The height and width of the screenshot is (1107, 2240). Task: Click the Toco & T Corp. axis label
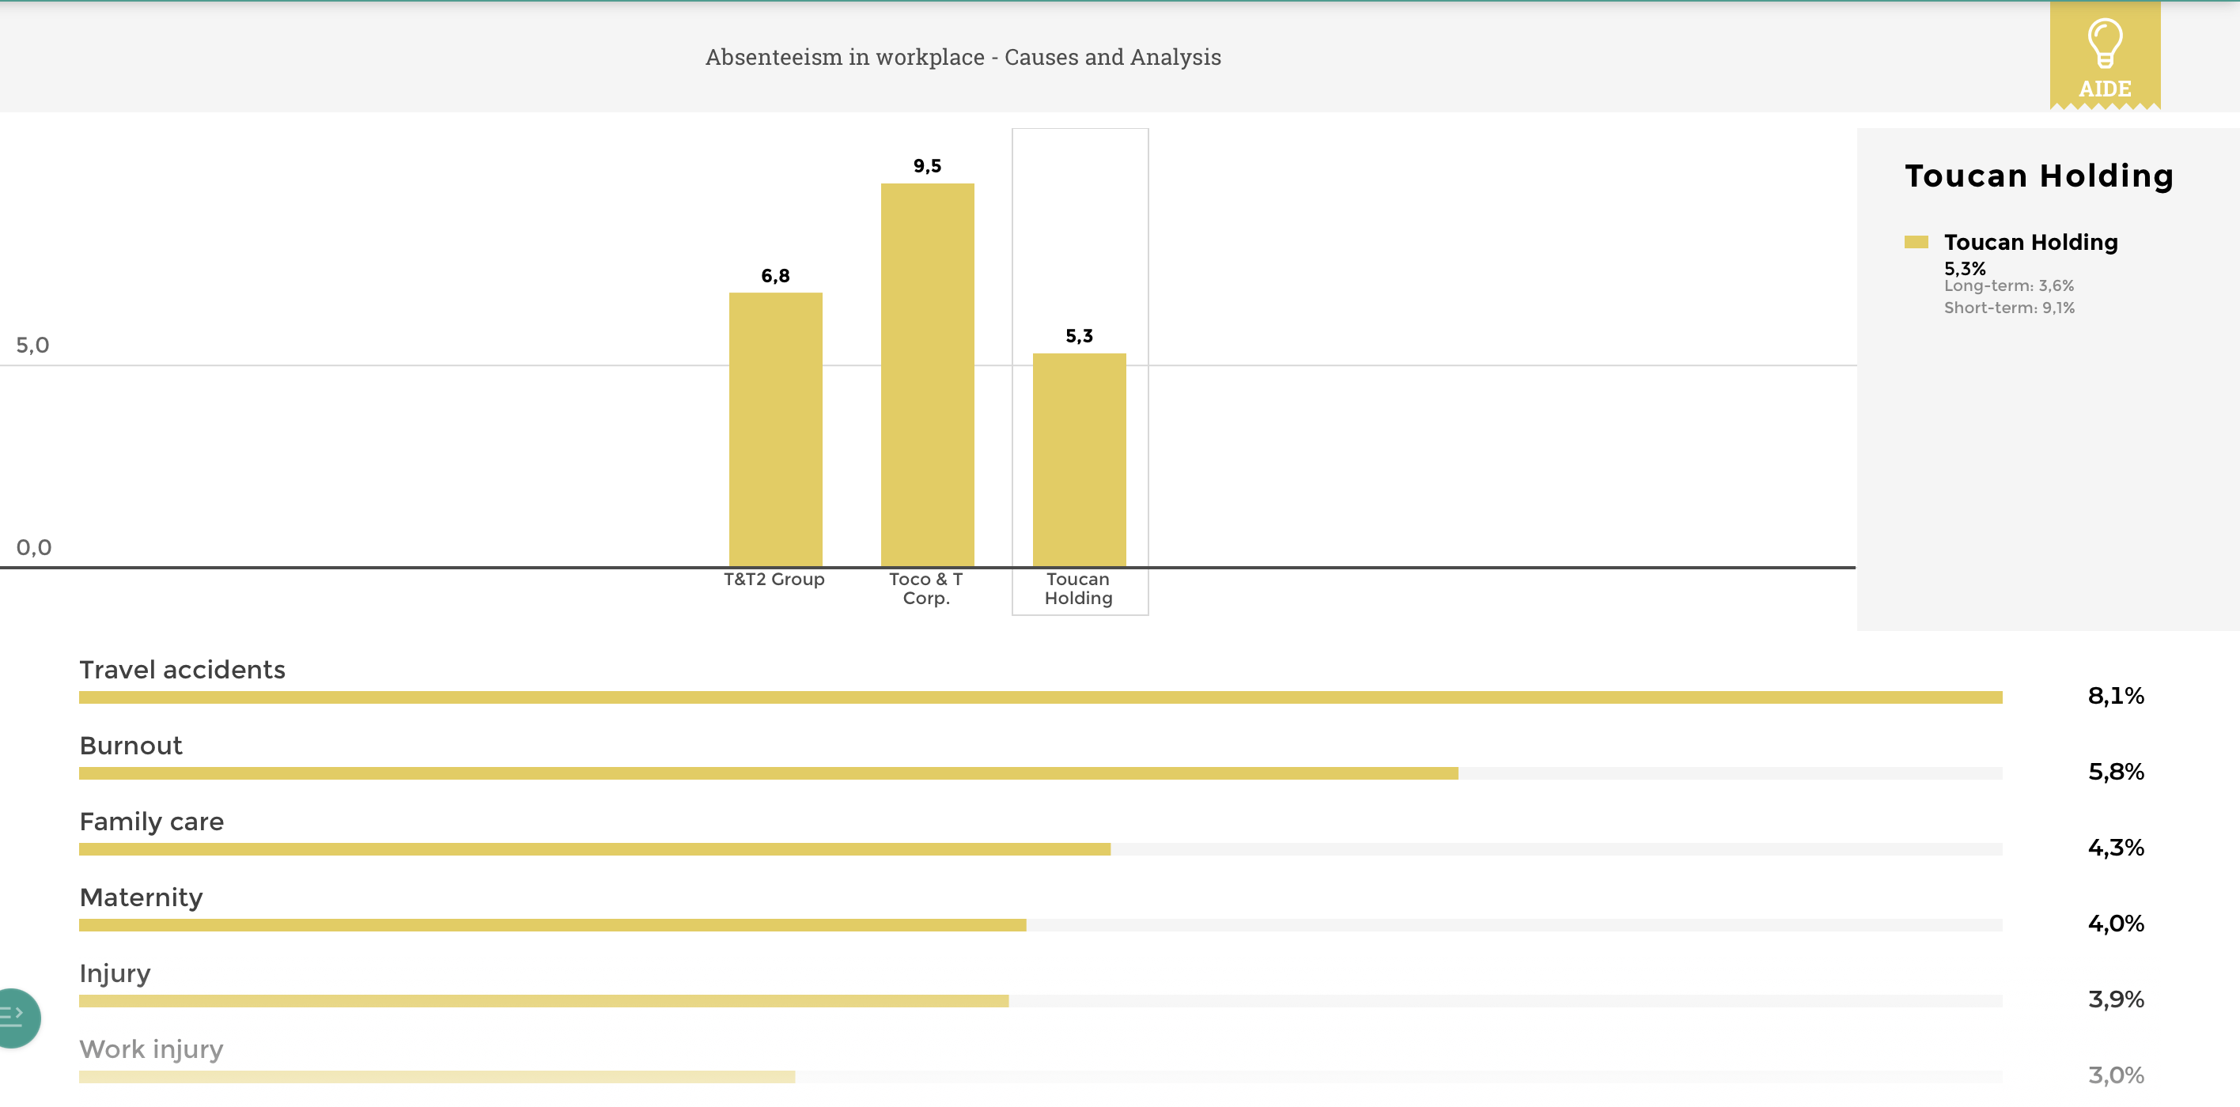click(926, 589)
